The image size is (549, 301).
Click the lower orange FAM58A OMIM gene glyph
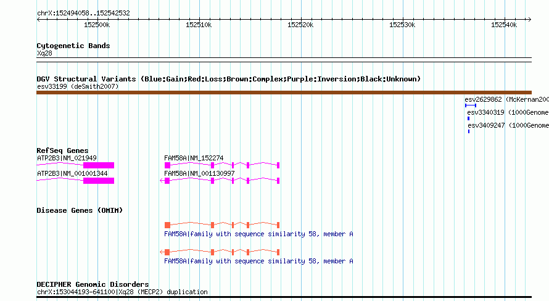click(x=220, y=252)
